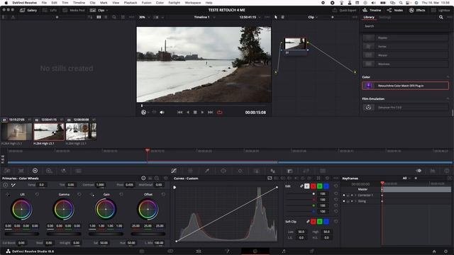Jump to first frame in viewer
This screenshot has width=454, height=255.
point(179,112)
